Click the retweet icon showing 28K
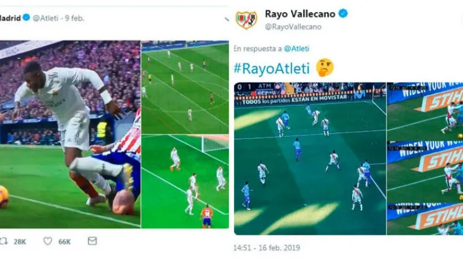 [4, 241]
